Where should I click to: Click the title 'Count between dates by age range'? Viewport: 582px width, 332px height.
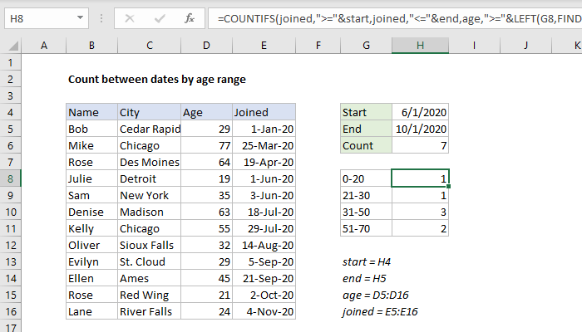click(157, 80)
